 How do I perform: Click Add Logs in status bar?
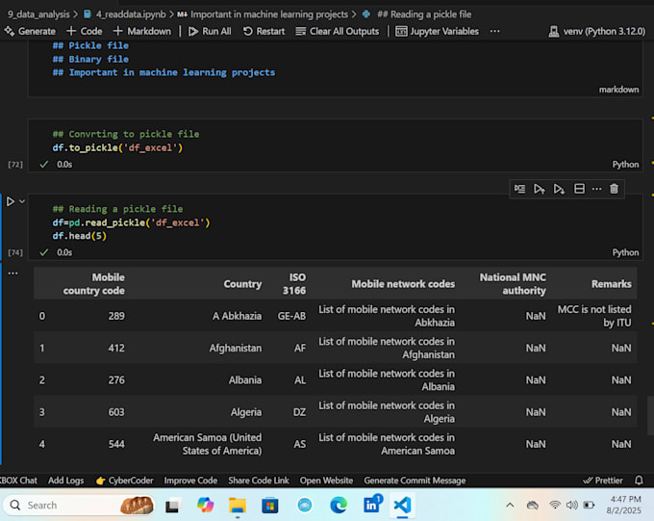pyautogui.click(x=66, y=481)
